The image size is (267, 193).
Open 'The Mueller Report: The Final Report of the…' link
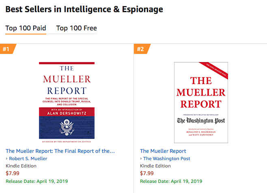coord(60,151)
